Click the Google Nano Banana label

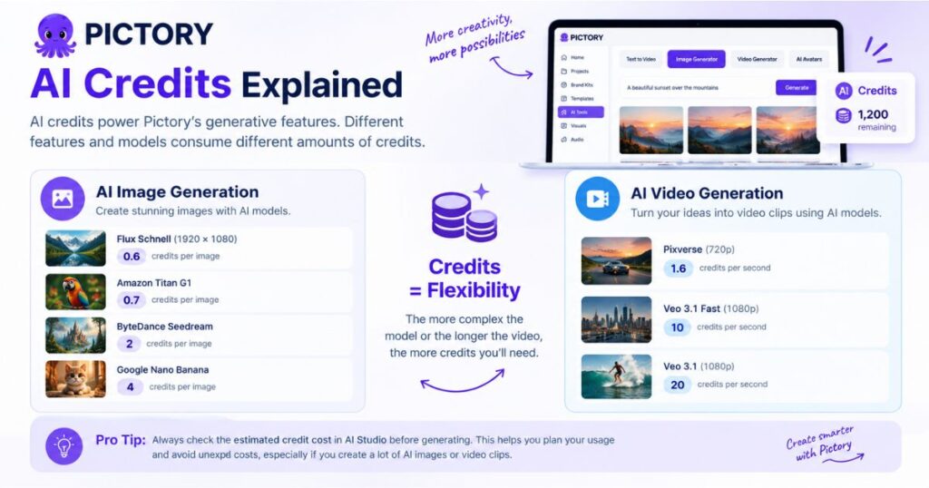click(163, 369)
